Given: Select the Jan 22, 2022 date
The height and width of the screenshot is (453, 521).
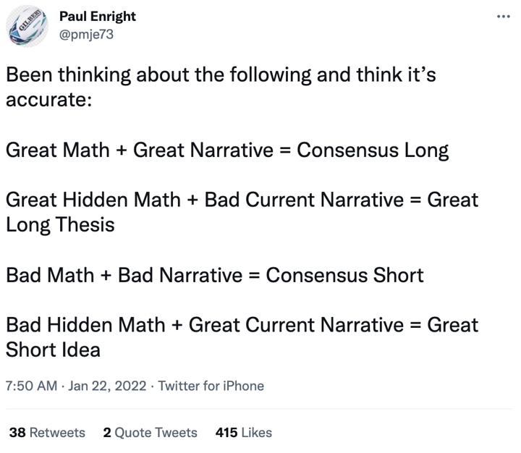Looking at the screenshot, I should click(107, 386).
